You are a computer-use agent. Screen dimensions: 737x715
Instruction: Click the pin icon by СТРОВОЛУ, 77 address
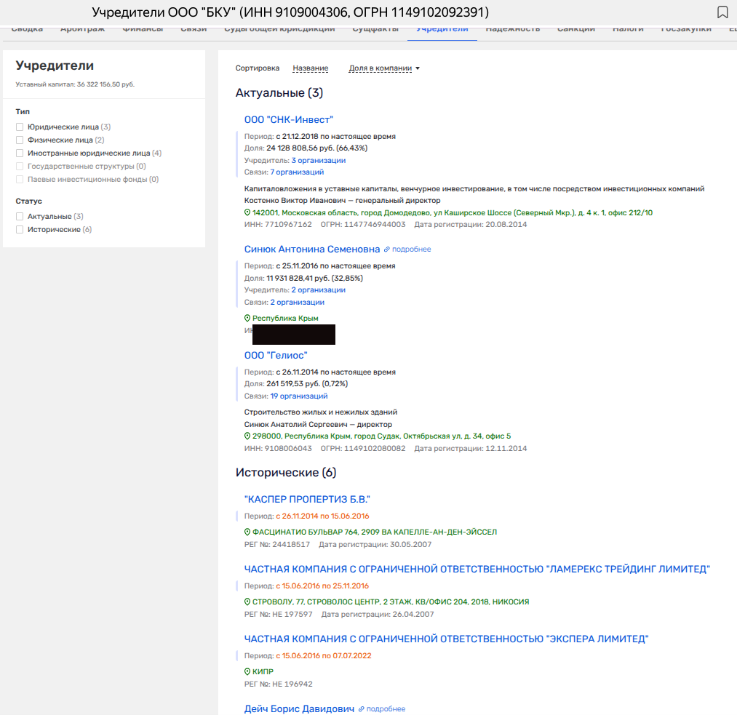click(247, 602)
